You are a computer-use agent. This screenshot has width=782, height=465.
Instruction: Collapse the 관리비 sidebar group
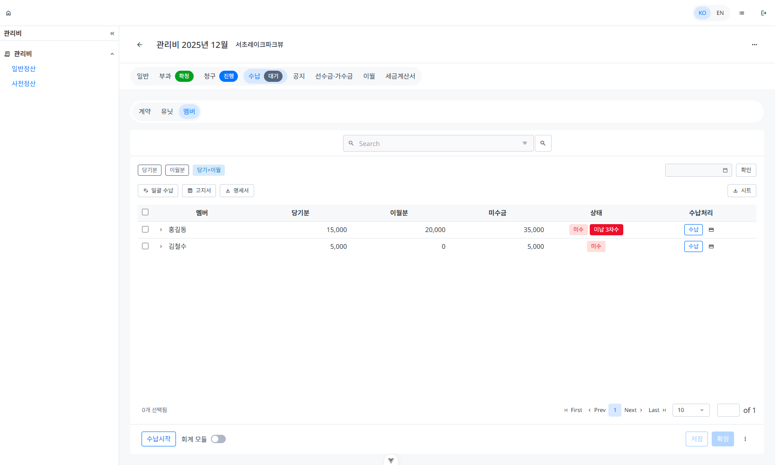coord(112,54)
